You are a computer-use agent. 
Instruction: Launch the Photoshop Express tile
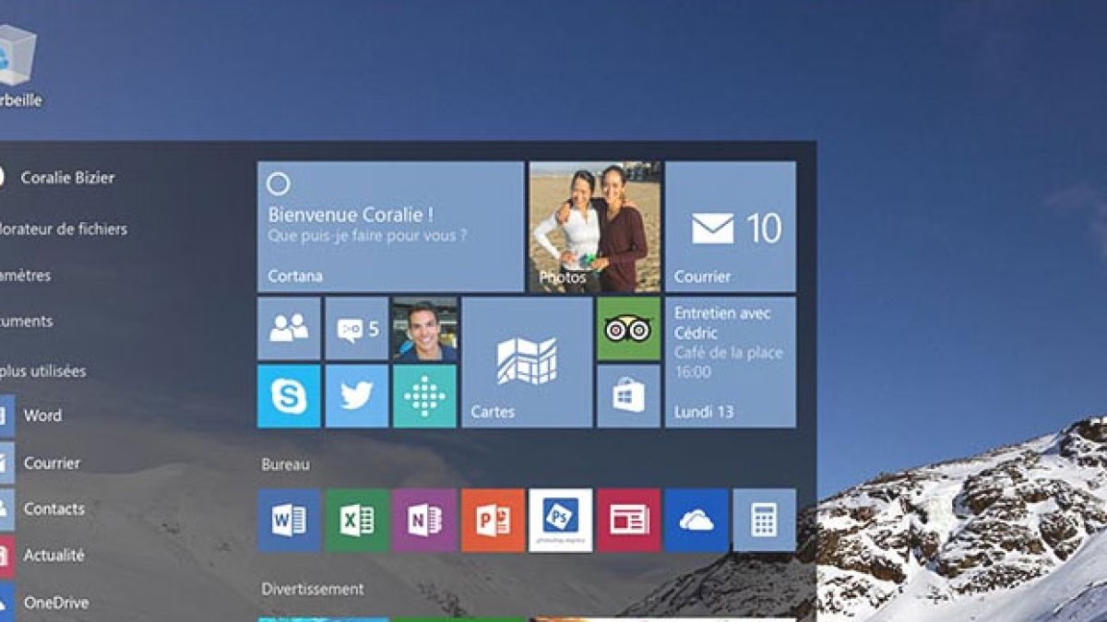coord(561,521)
